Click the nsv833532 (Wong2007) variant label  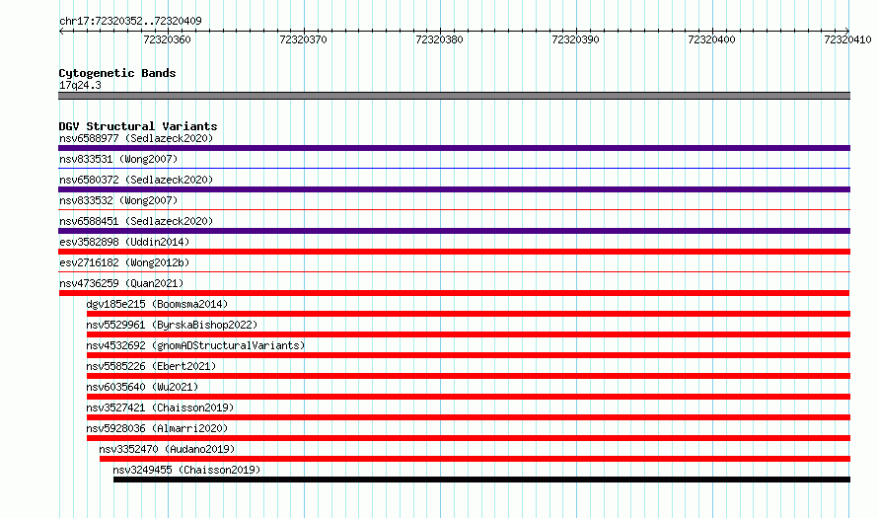(x=118, y=200)
